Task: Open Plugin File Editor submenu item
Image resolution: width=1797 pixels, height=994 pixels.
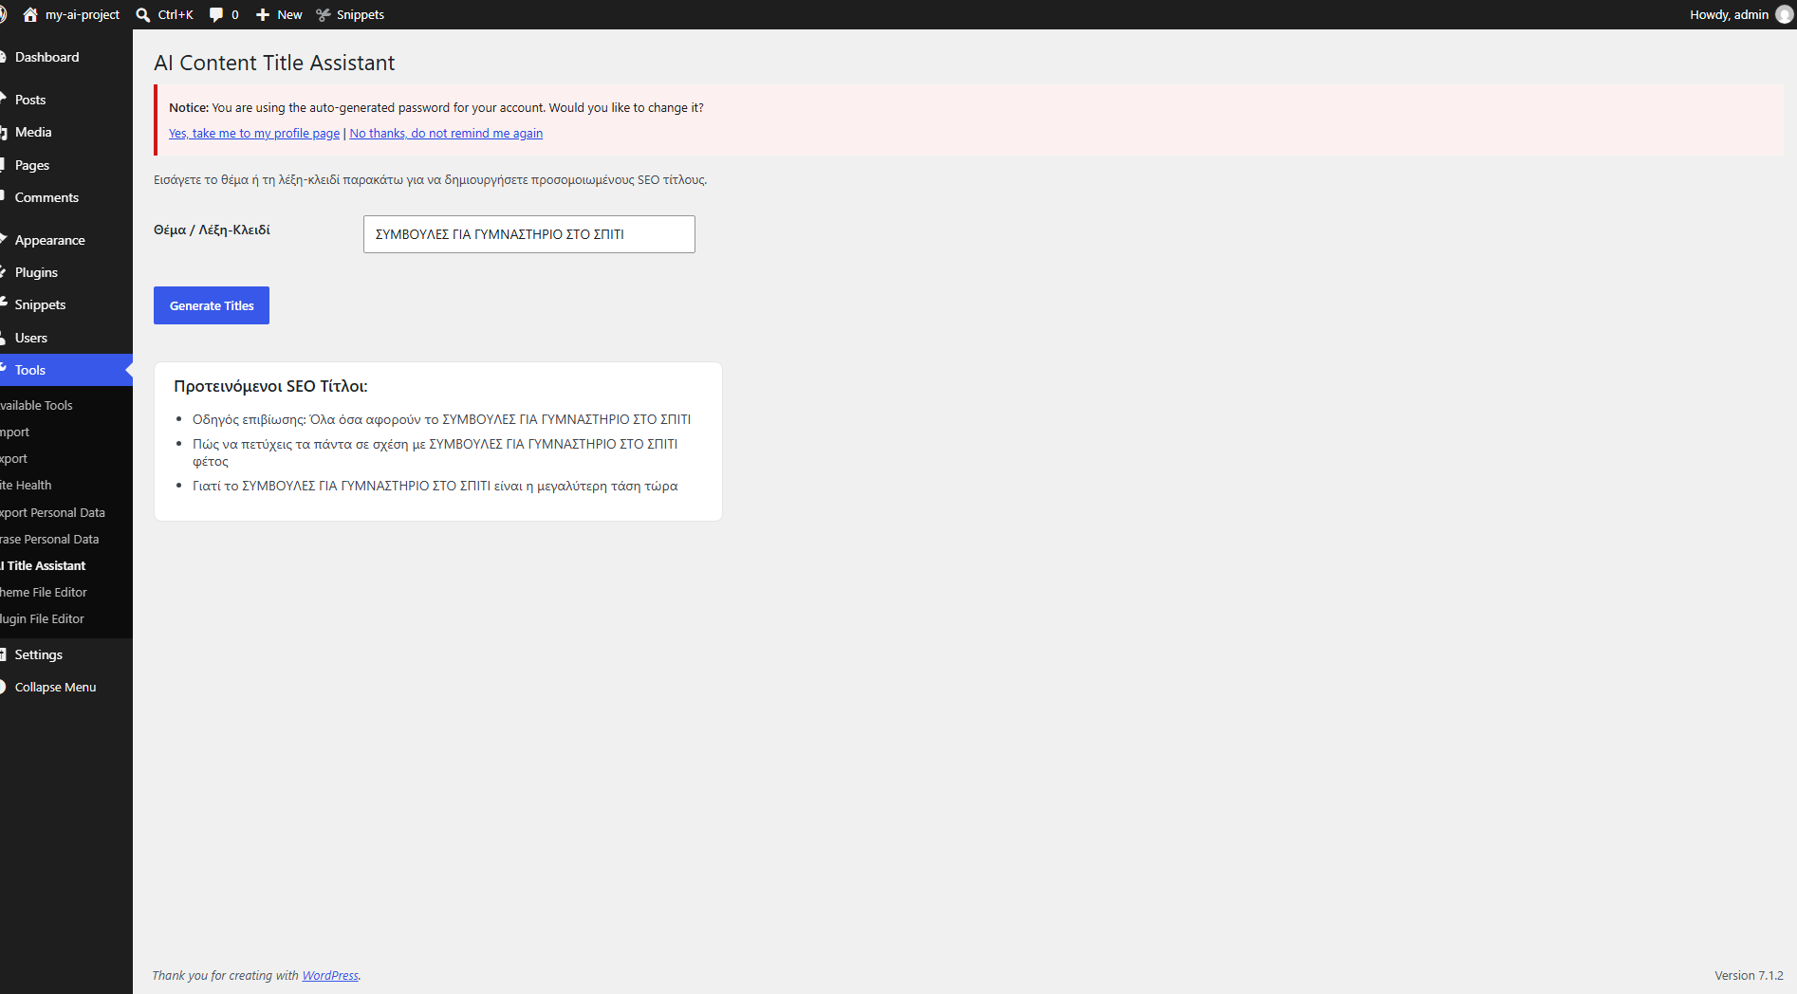Action: coord(42,618)
